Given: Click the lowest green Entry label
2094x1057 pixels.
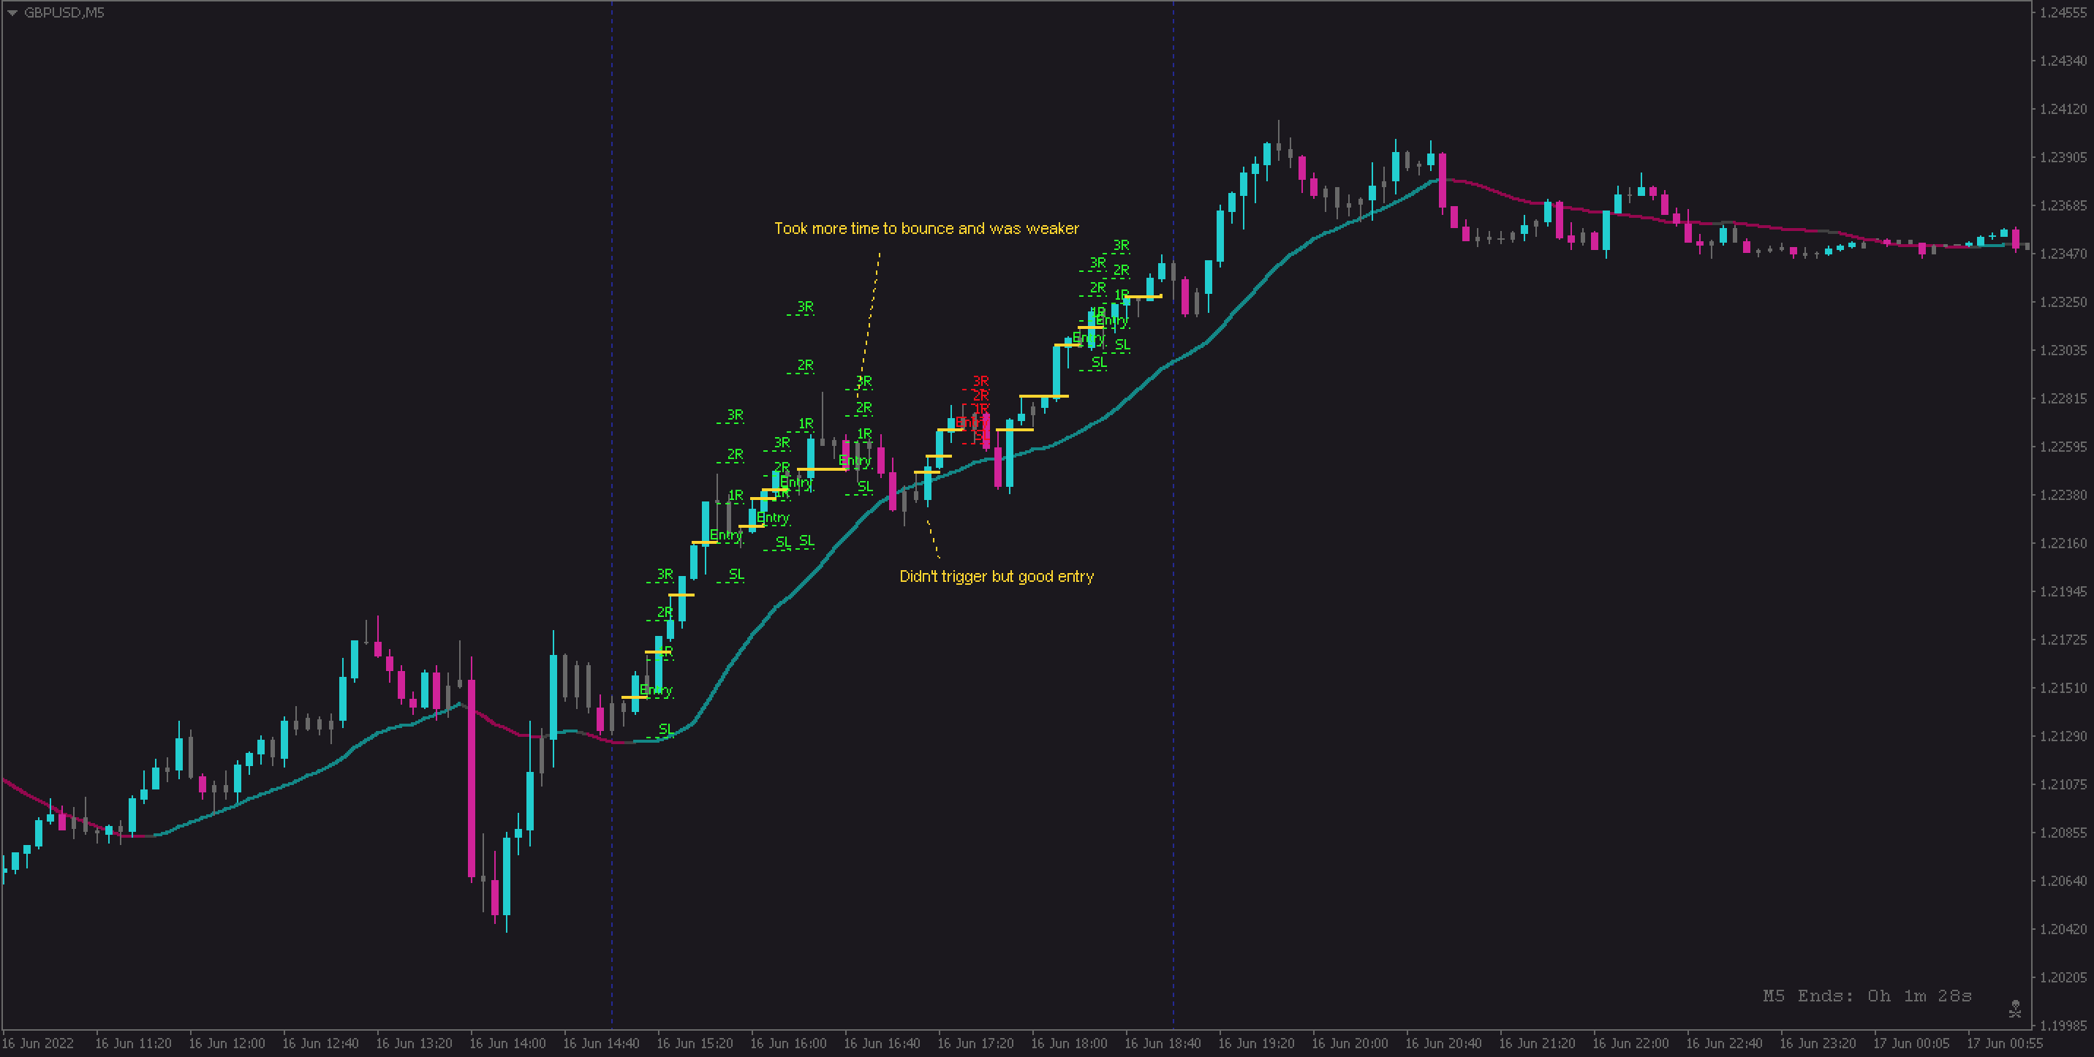Looking at the screenshot, I should pos(656,691).
